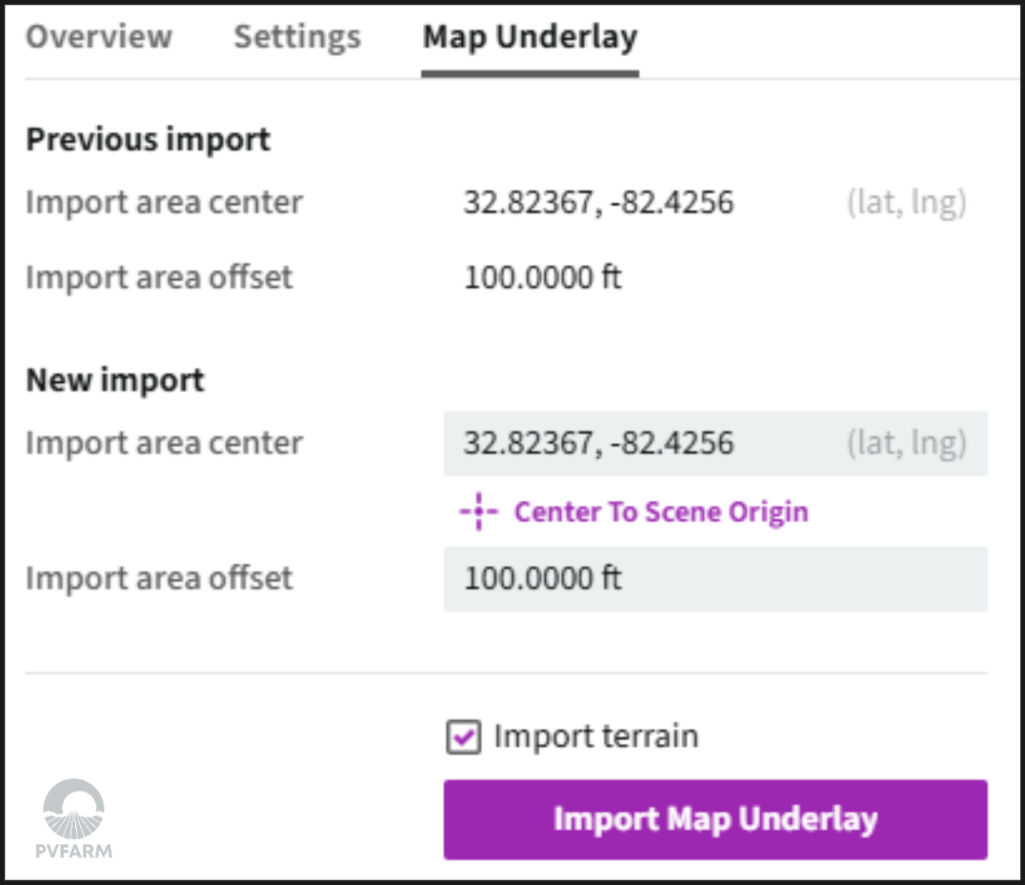
Task: Select the Map Underlay tab
Action: pos(529,36)
